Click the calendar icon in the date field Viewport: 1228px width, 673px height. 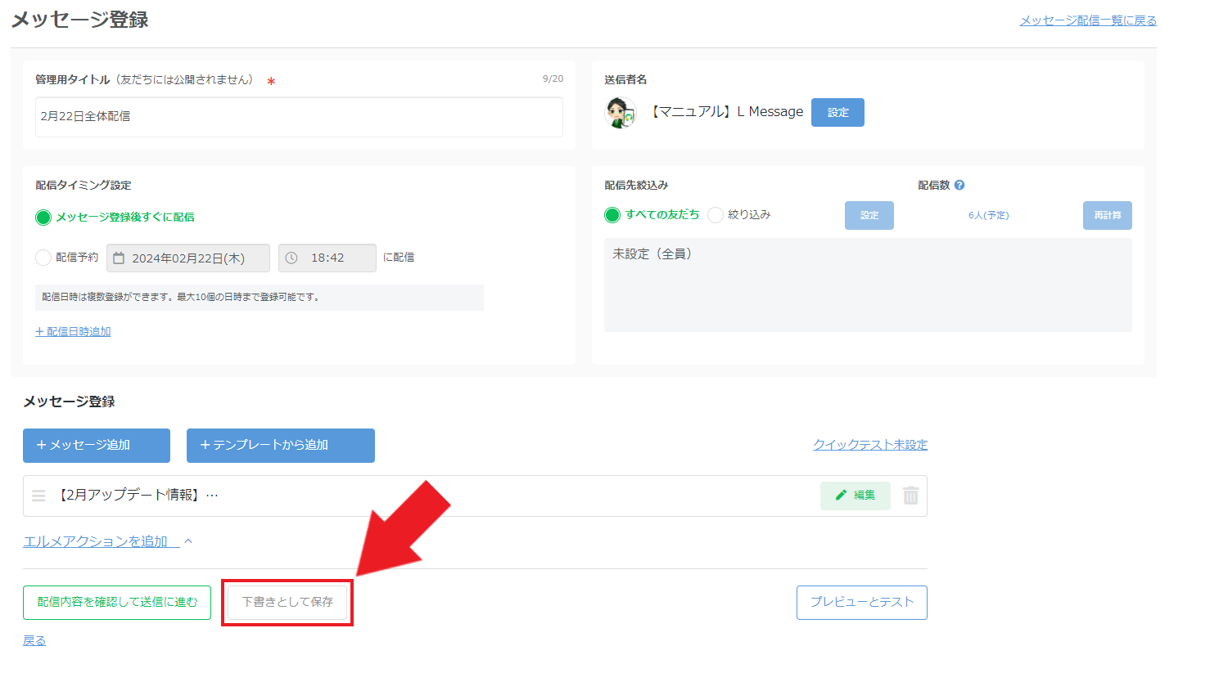[119, 258]
